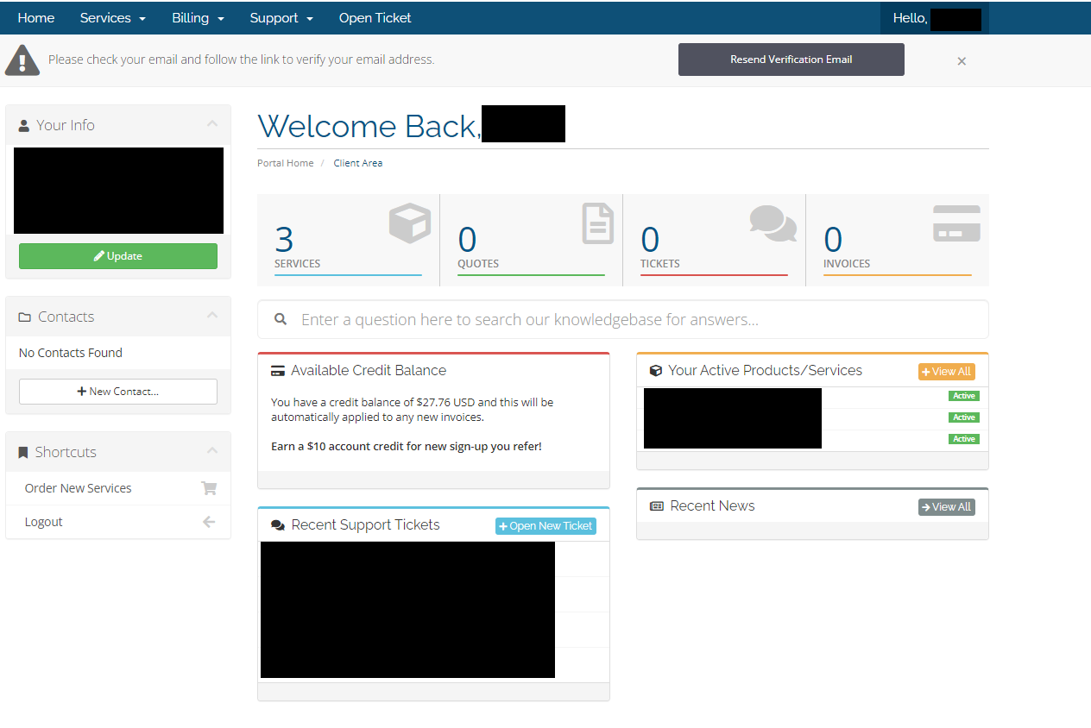The image size is (1091, 728).
Task: Click the green Update button
Action: 118,256
